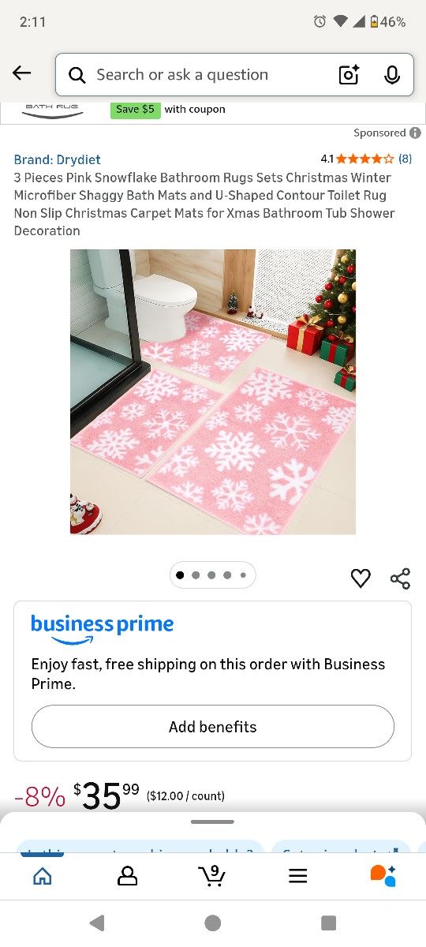The width and height of the screenshot is (426, 947).
Task: Open the account profile tab
Action: click(x=127, y=876)
